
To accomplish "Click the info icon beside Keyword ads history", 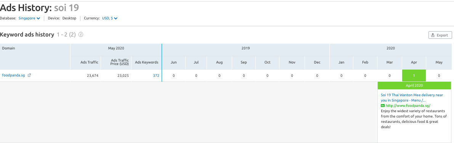I will pos(81,35).
